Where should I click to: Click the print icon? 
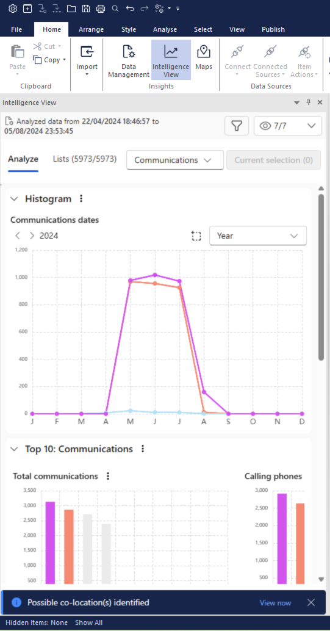[x=101, y=9]
